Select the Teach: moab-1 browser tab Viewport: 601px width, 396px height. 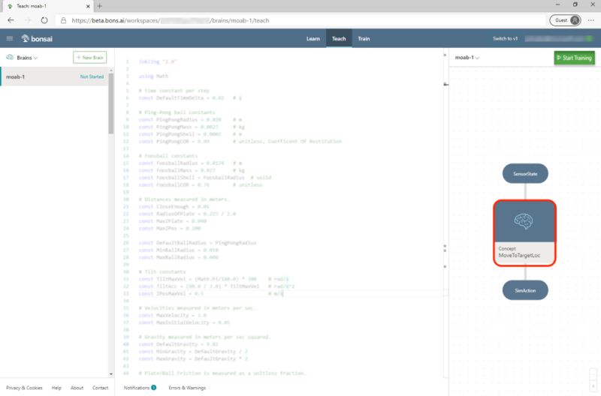(x=47, y=6)
